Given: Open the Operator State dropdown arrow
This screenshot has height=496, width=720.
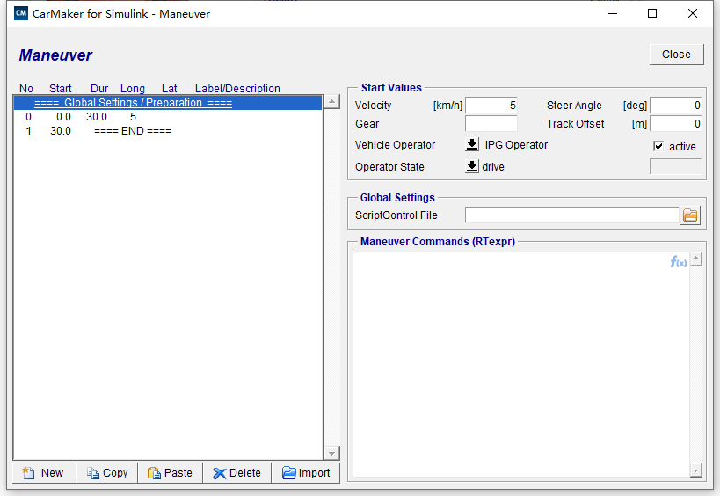Looking at the screenshot, I should [471, 166].
